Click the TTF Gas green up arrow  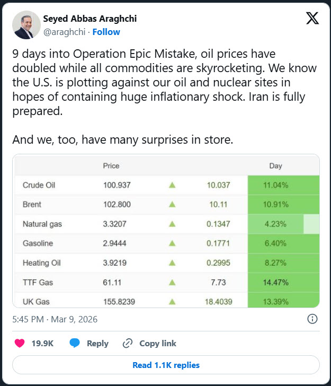(x=172, y=283)
